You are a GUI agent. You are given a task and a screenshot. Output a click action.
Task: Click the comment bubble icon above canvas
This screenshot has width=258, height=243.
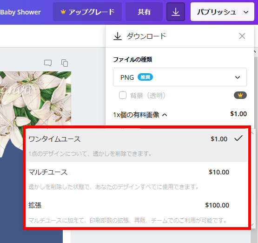tap(48, 63)
